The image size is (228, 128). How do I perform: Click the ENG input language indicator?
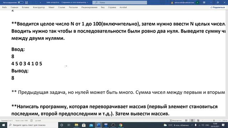coord(207,125)
